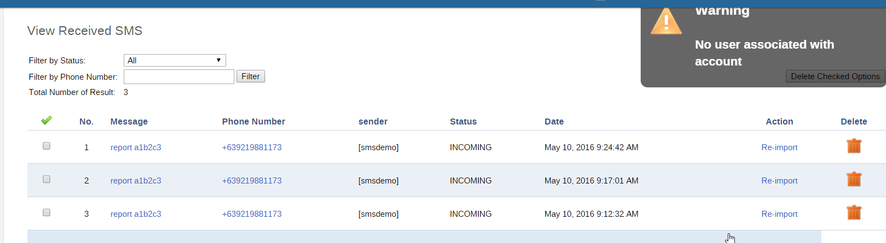This screenshot has width=886, height=243.
Task: Click Re-import for message 2
Action: [779, 181]
